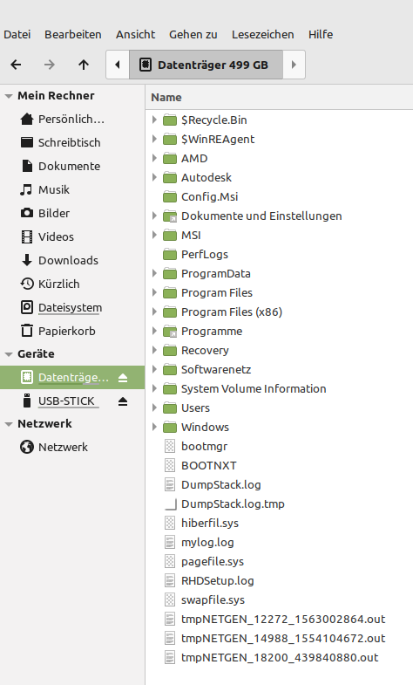Click the up arrow to parent folder

[x=84, y=65]
